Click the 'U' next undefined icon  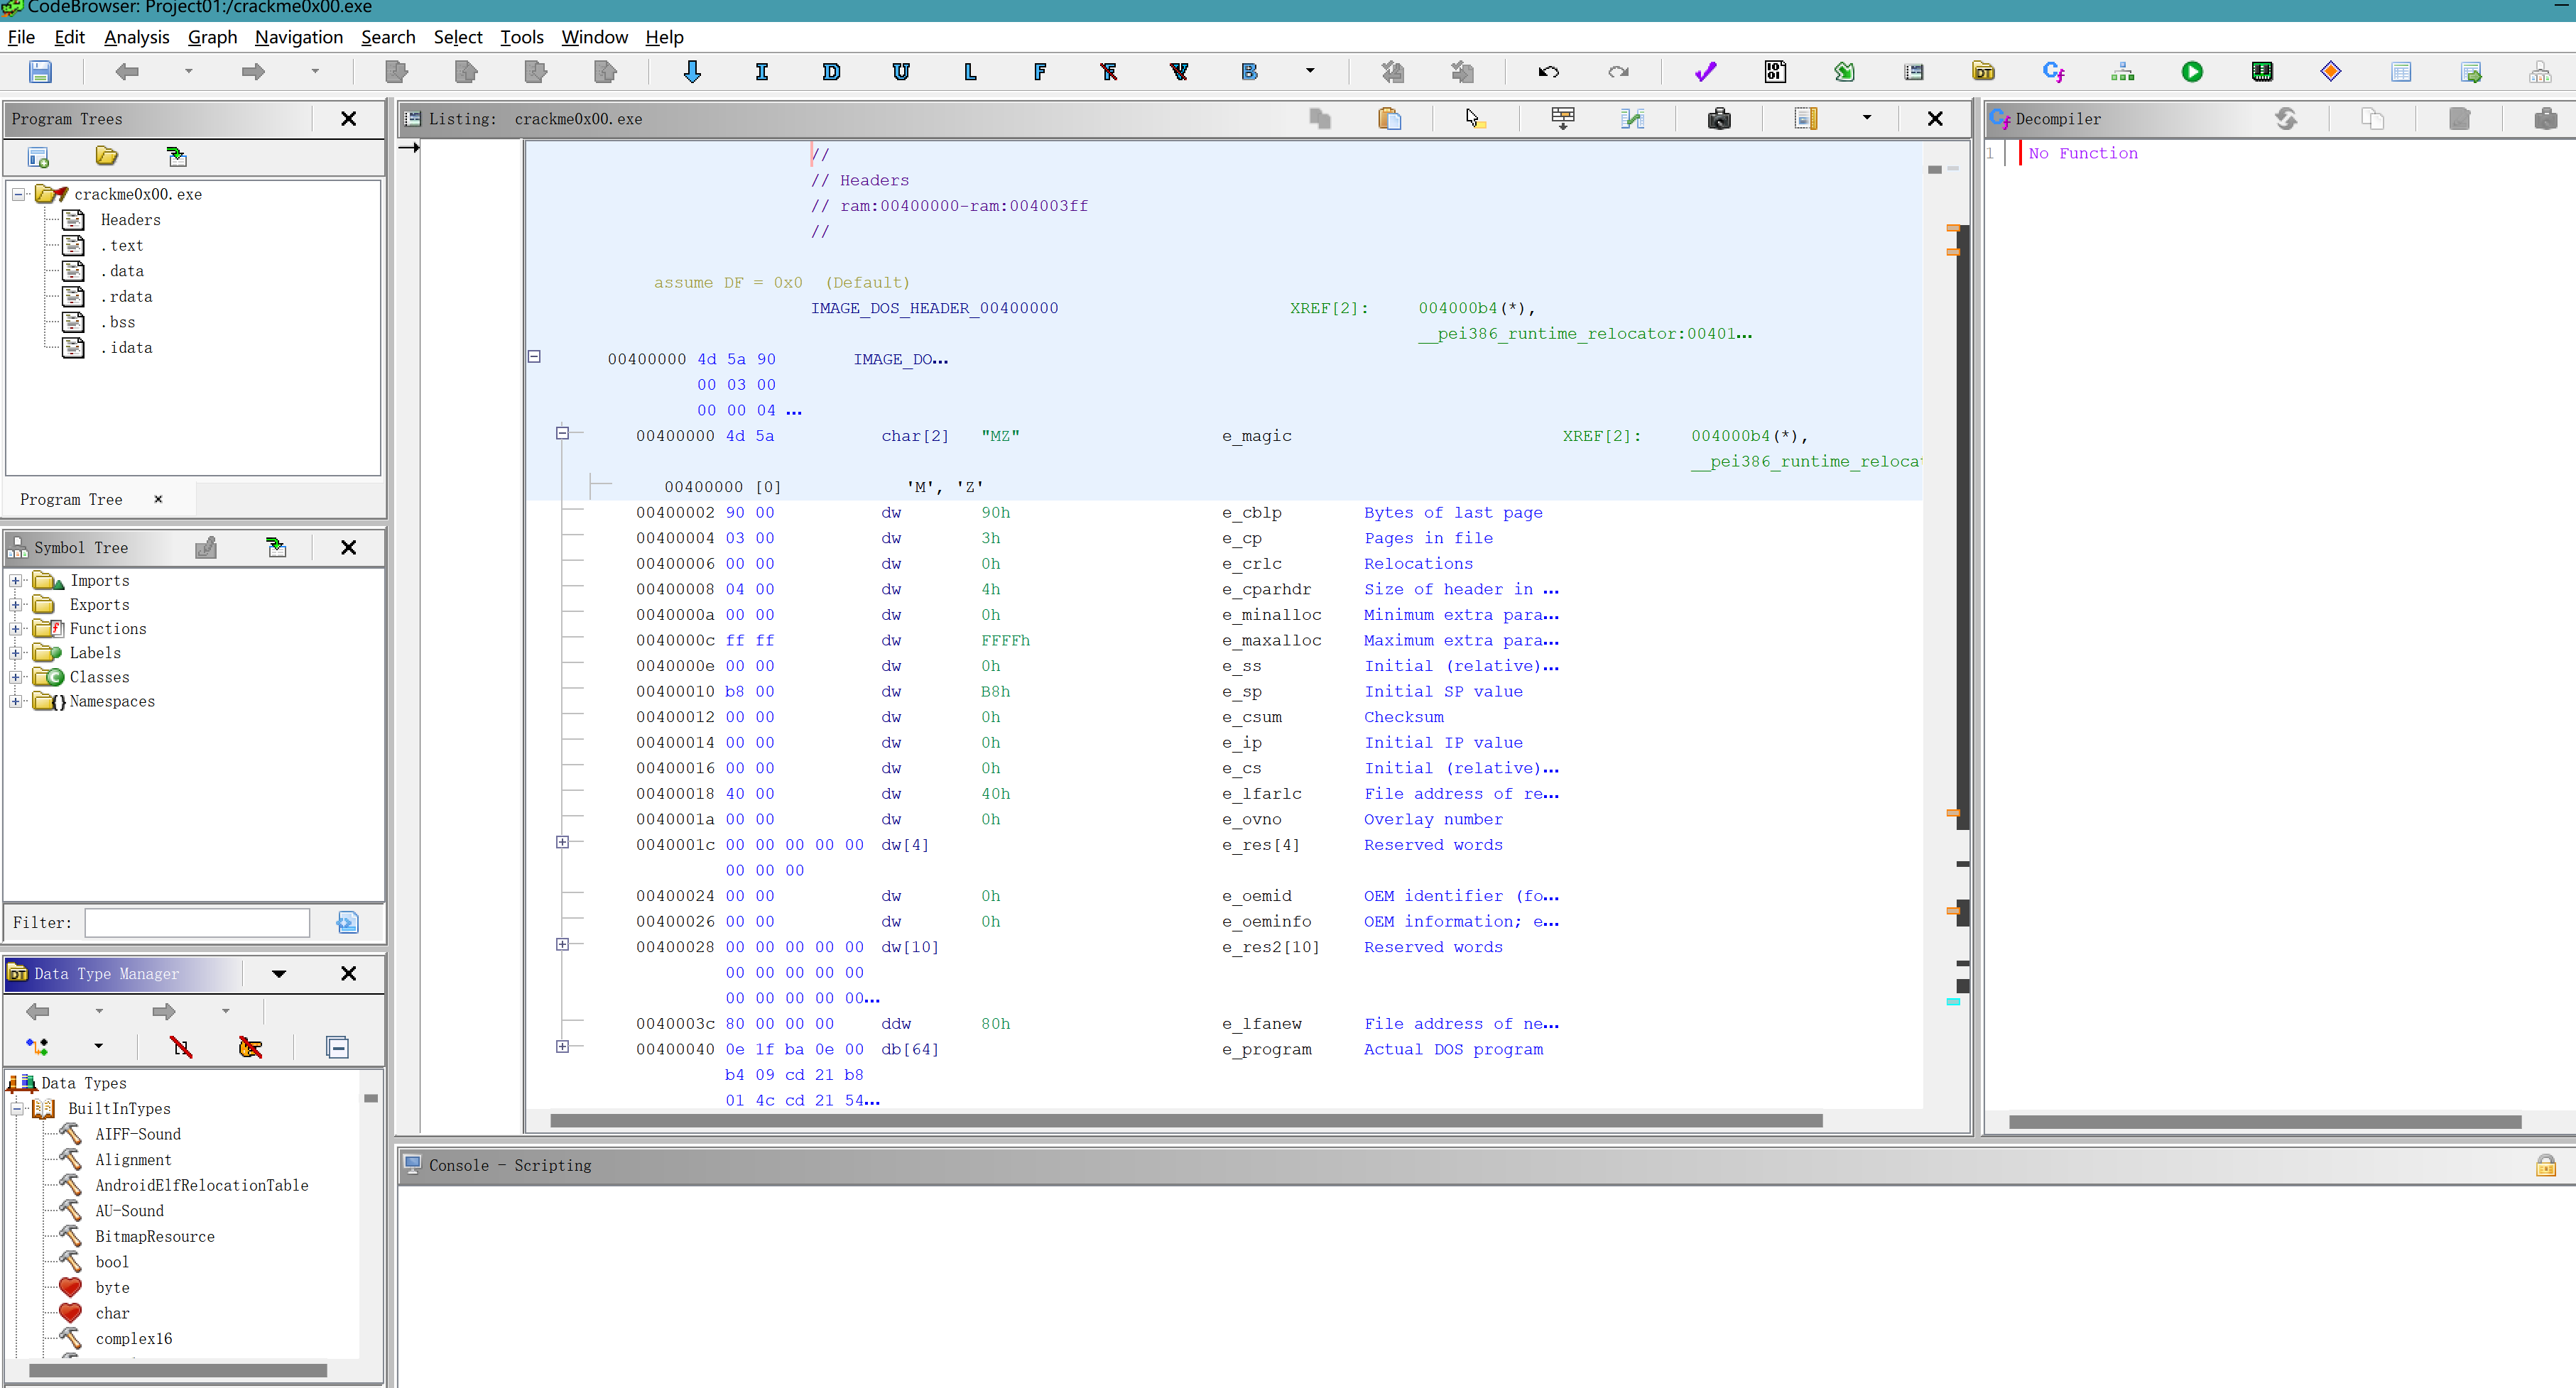[901, 72]
